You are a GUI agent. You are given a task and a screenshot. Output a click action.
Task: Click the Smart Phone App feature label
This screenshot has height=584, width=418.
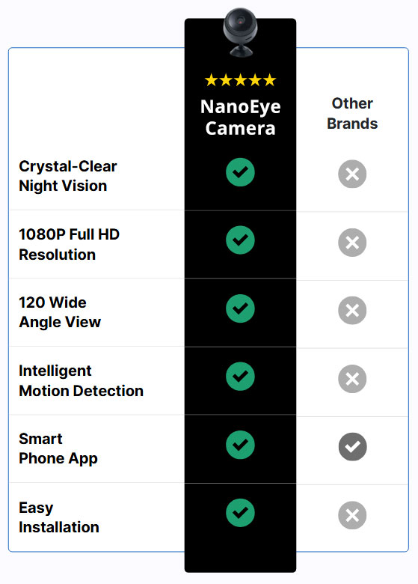pyautogui.click(x=58, y=448)
